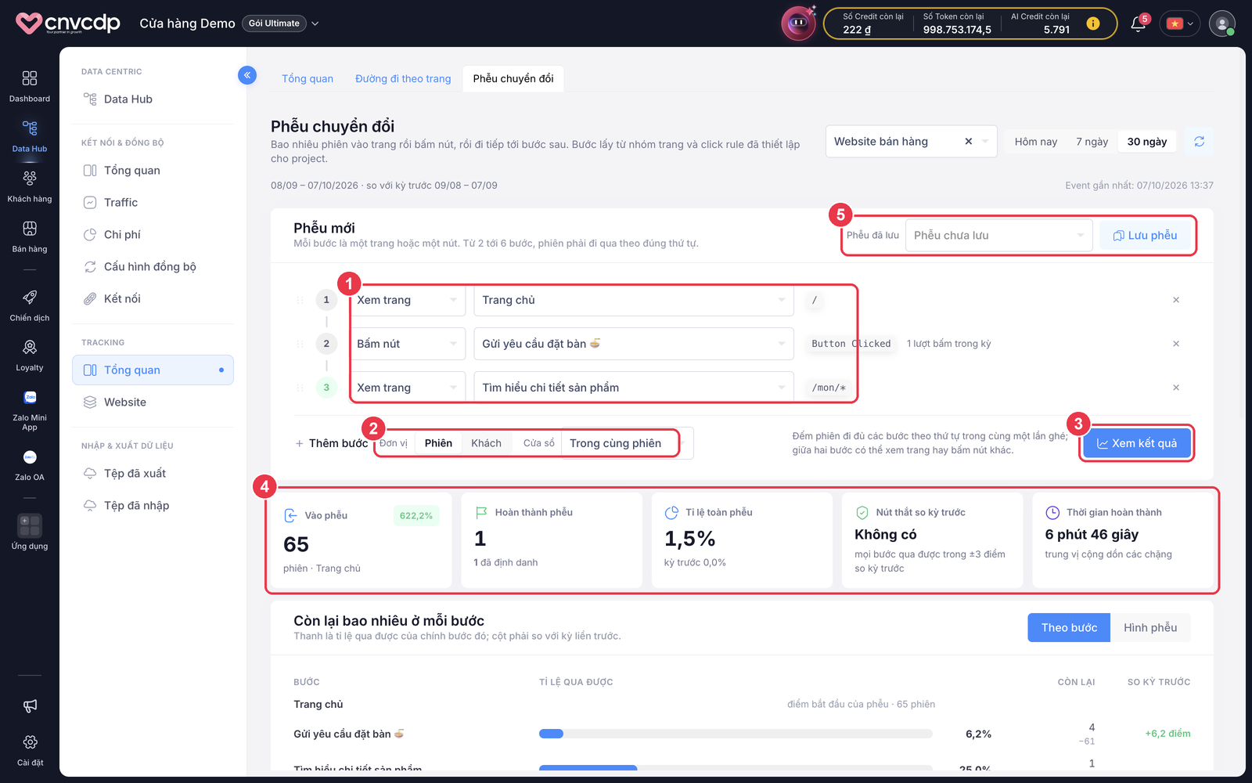Expand the Gói Ultimate store switcher chevron
Image resolution: width=1252 pixels, height=783 pixels.
pyautogui.click(x=315, y=23)
